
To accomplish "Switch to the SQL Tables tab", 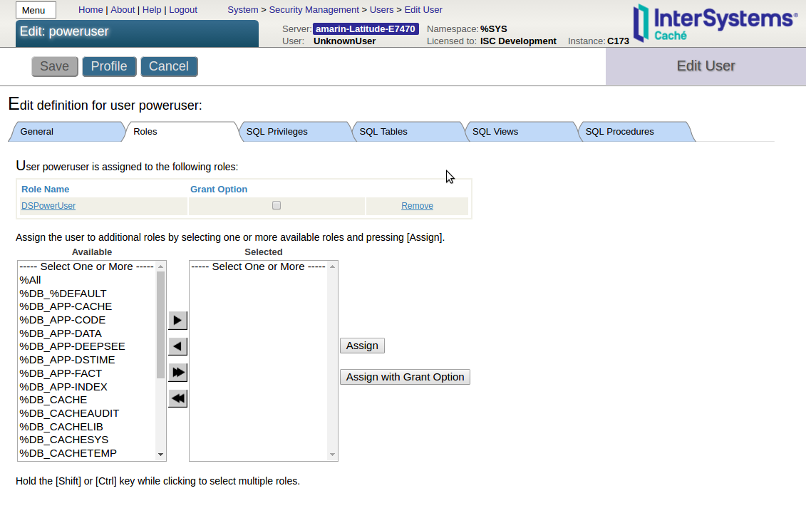I will pos(383,132).
